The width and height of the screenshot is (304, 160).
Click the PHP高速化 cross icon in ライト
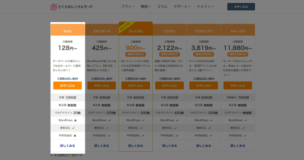(x=75, y=136)
